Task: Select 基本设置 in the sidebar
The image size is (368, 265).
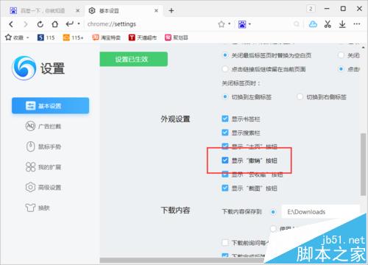Action: [x=50, y=106]
